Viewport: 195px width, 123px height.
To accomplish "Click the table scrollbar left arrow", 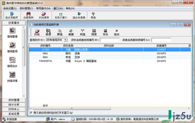I will 31,108.
